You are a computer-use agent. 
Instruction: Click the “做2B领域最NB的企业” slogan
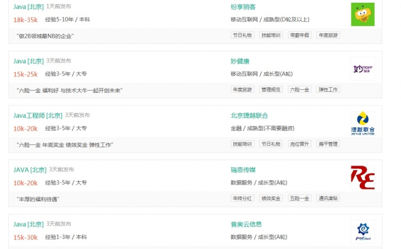pyautogui.click(x=45, y=36)
